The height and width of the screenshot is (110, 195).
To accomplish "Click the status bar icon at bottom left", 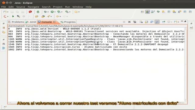I will pos(5,107).
